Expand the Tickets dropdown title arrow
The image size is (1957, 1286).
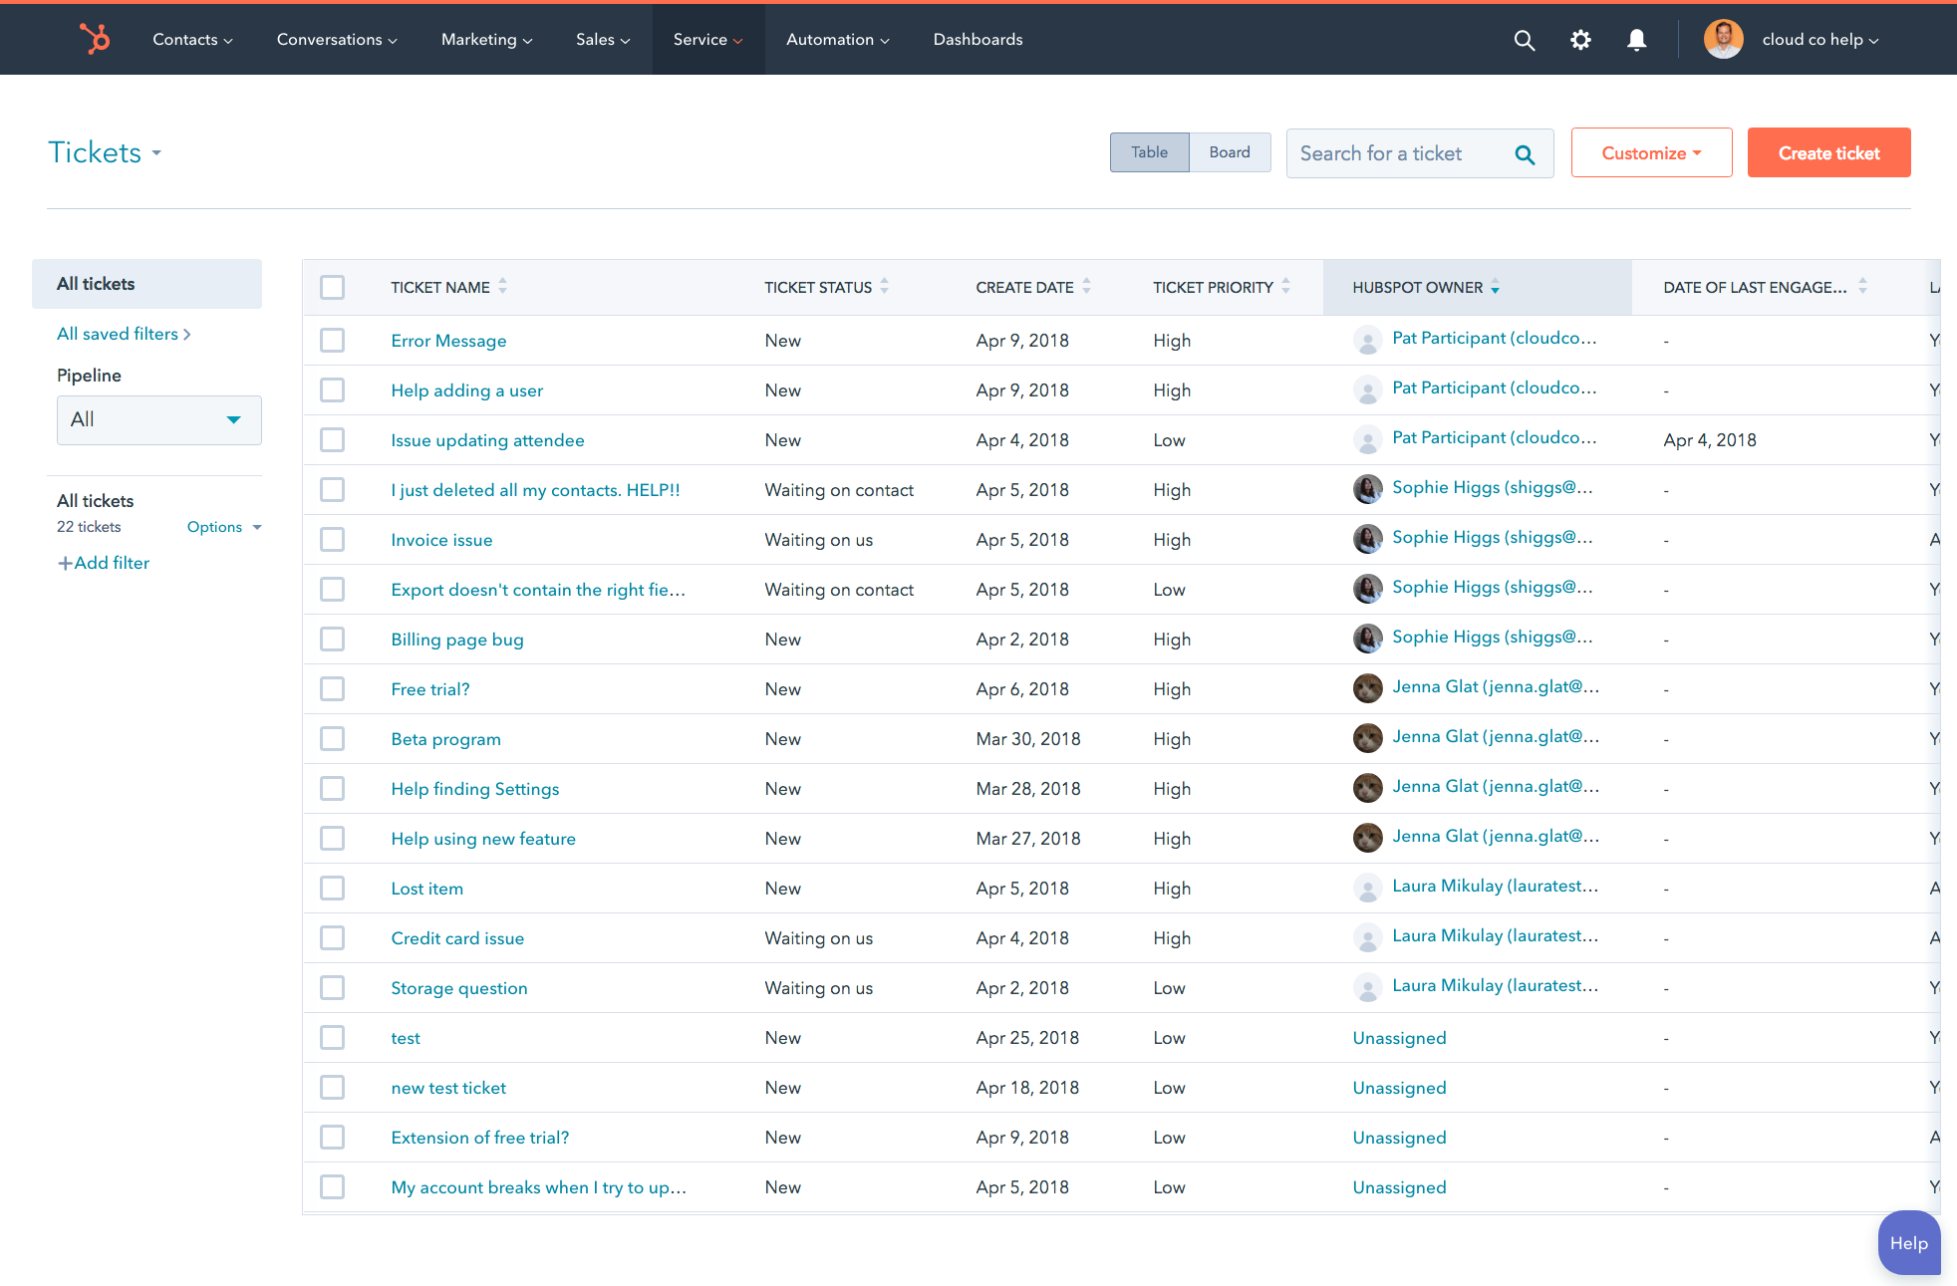(x=158, y=152)
